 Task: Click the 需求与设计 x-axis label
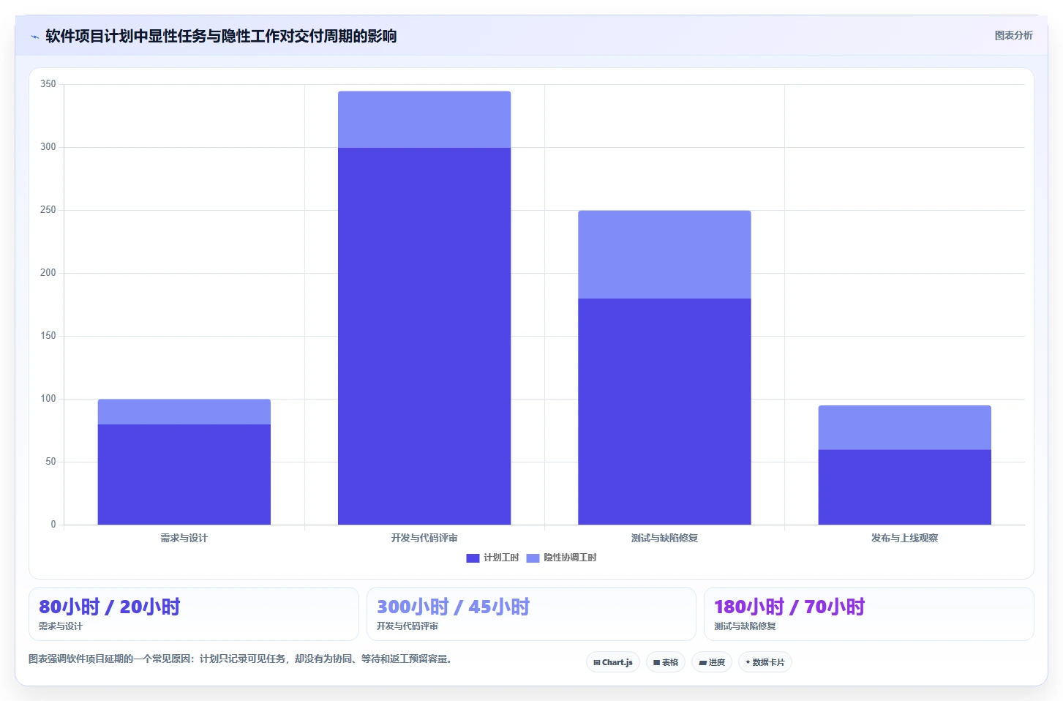tap(184, 538)
